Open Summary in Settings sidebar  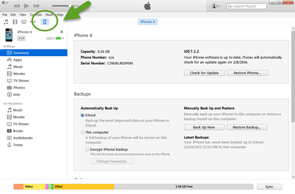[x=34, y=53]
